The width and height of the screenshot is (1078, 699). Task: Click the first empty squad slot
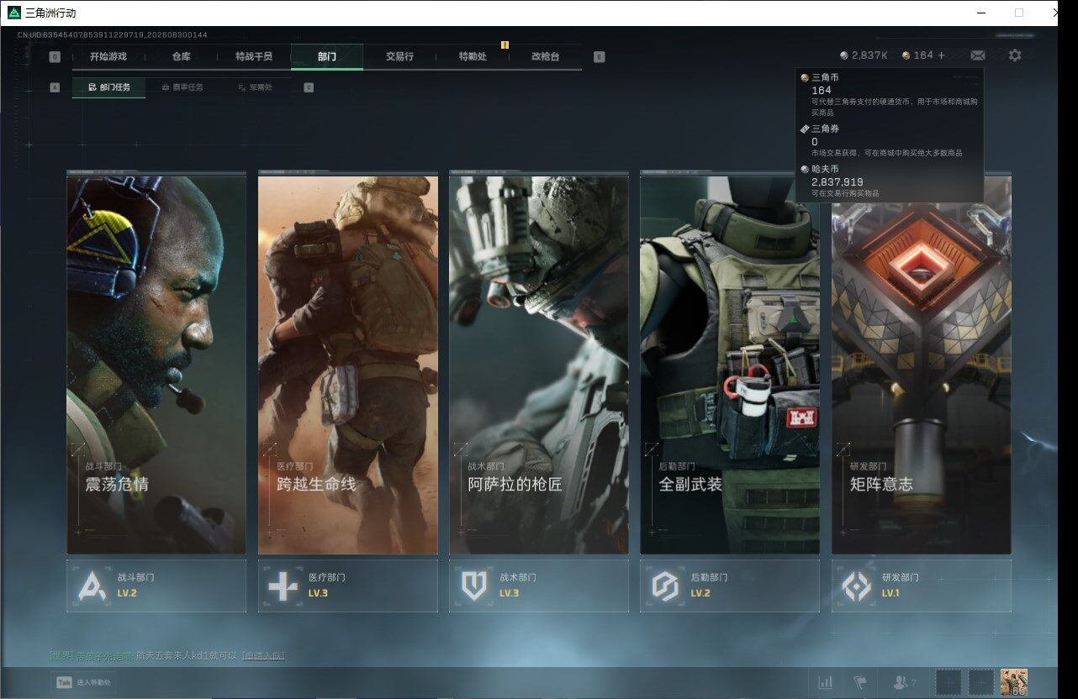click(948, 682)
